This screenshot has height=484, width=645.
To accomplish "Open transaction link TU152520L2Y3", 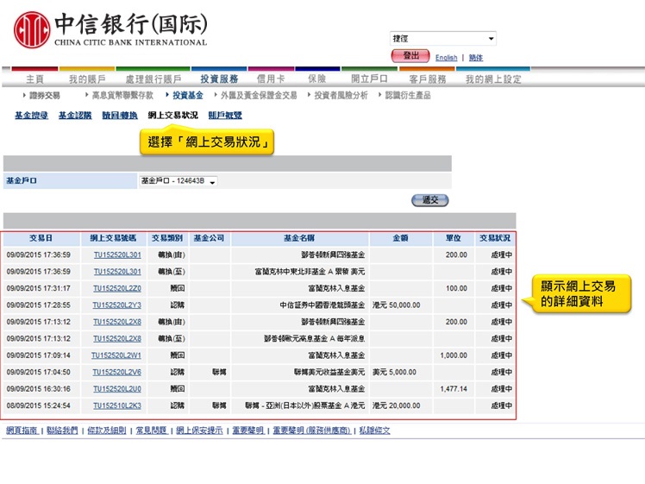I will [116, 305].
